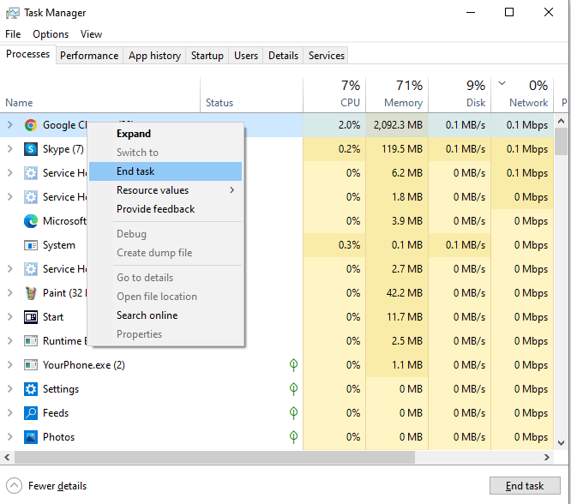Select Provide feedback in the context menu
The image size is (571, 504).
(x=165, y=209)
